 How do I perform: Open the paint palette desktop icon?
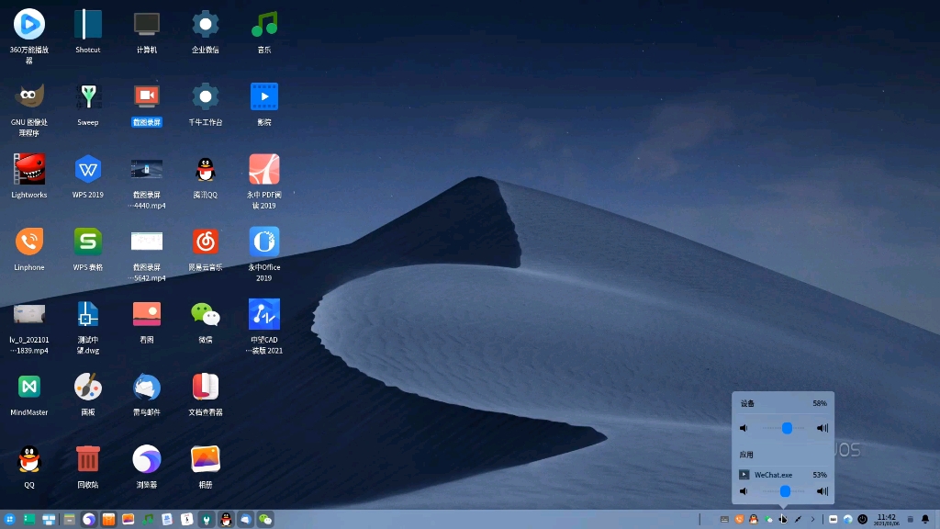pos(88,387)
